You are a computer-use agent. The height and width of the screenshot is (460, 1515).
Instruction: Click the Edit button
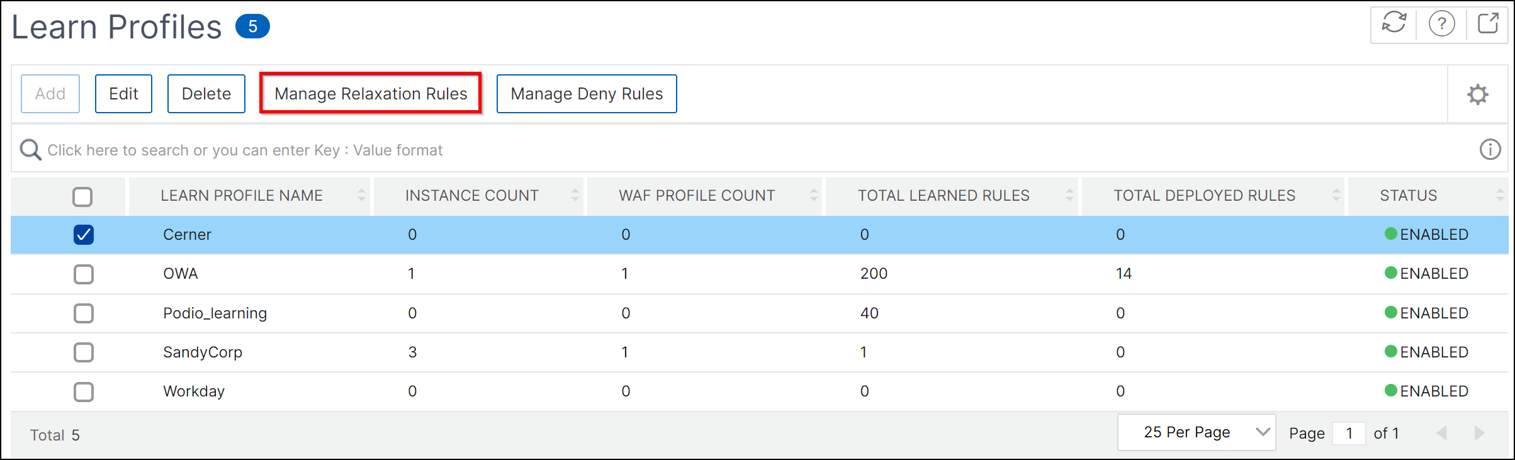click(x=123, y=94)
